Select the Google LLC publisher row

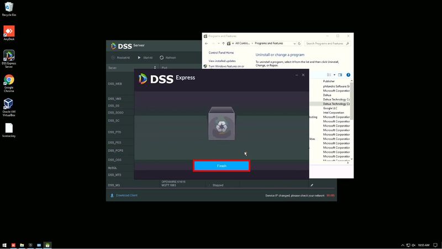click(x=330, y=108)
